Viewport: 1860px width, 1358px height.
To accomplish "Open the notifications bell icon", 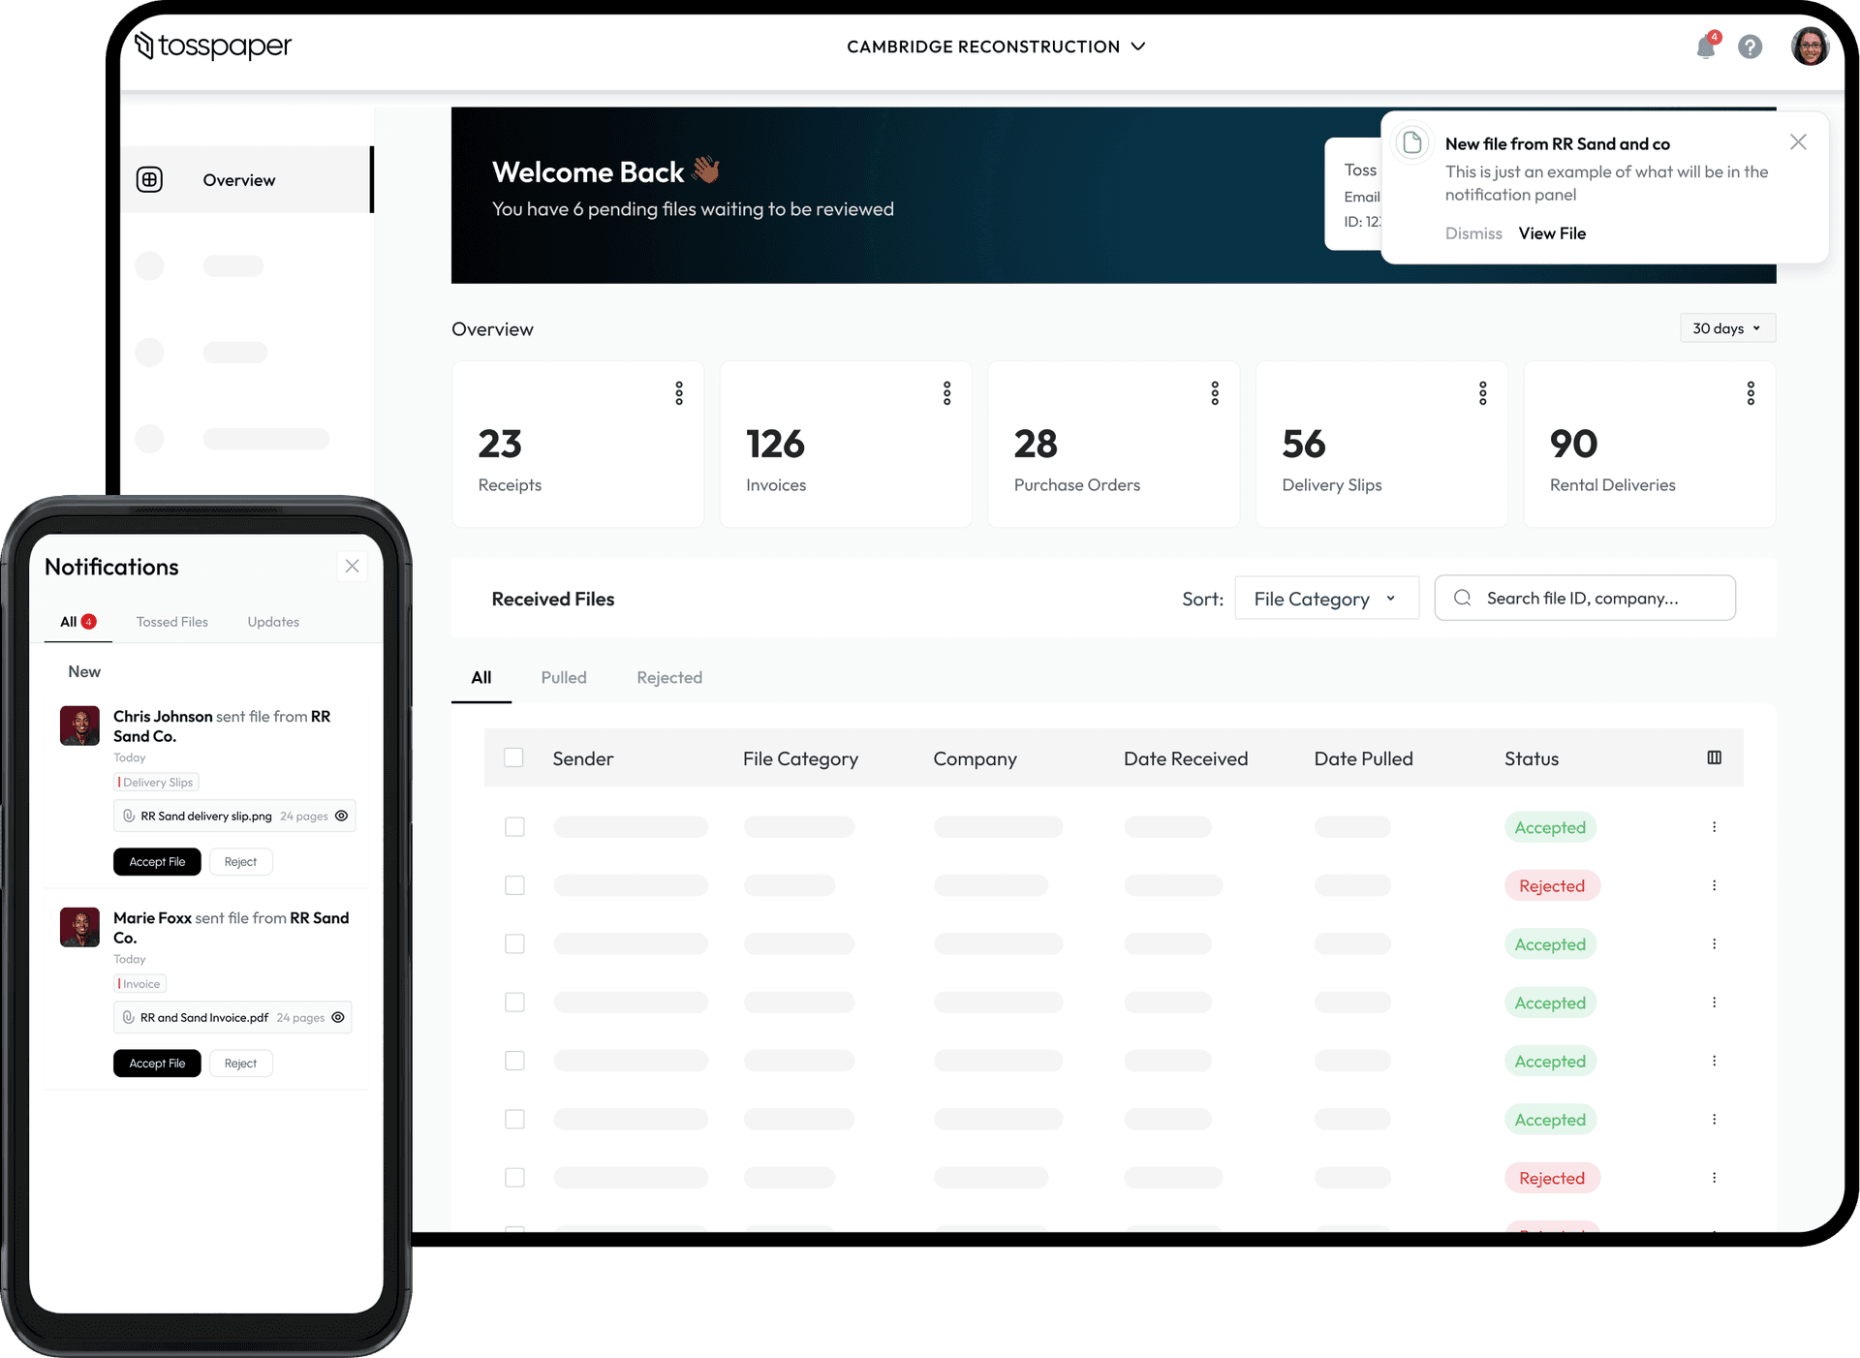I will coord(1706,46).
